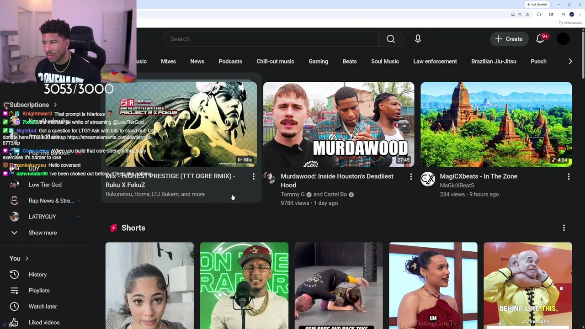Show more category chips with right arrow
Image resolution: width=585 pixels, height=329 pixels.
pos(570,61)
